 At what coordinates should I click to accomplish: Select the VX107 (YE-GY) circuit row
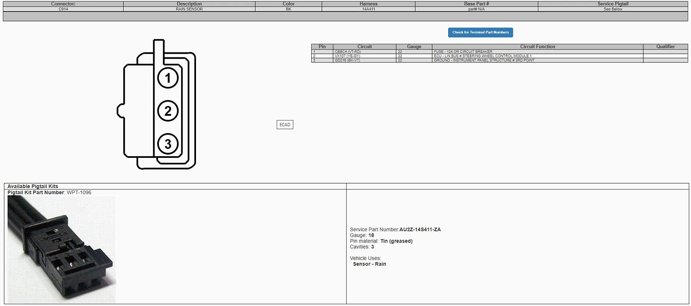click(x=347, y=56)
